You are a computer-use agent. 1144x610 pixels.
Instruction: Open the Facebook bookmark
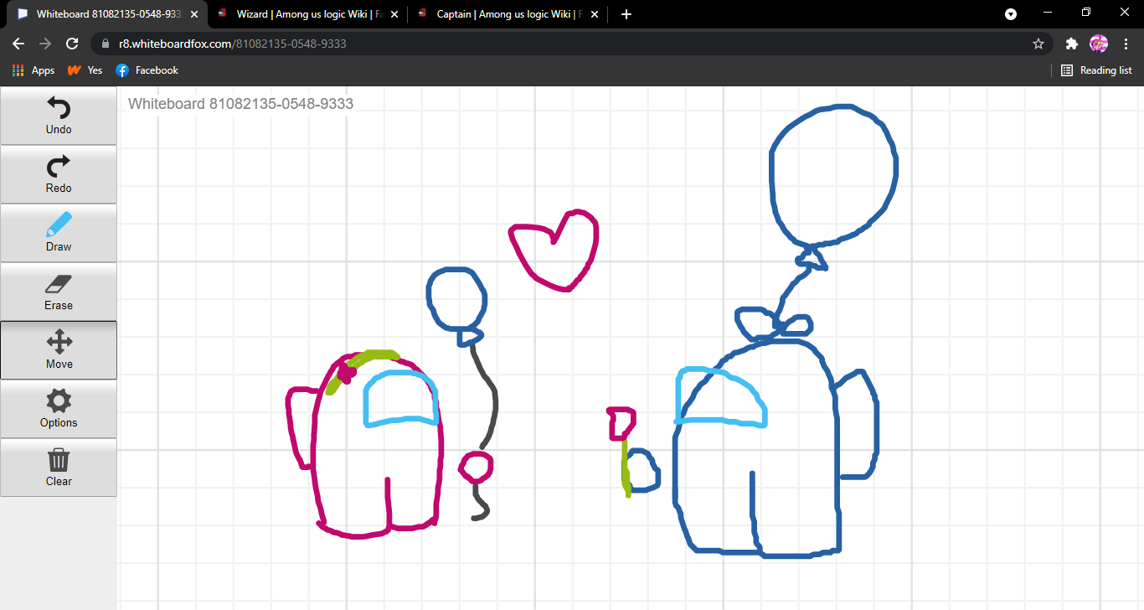[x=147, y=70]
